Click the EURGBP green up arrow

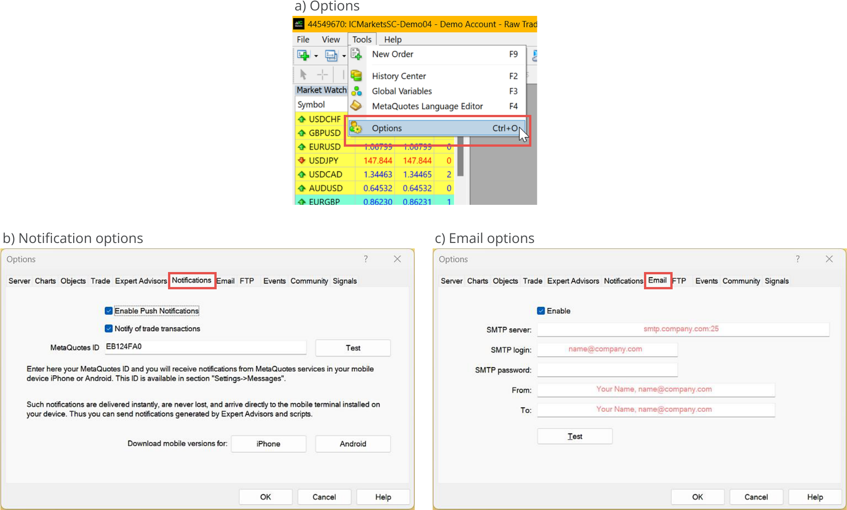click(x=302, y=201)
